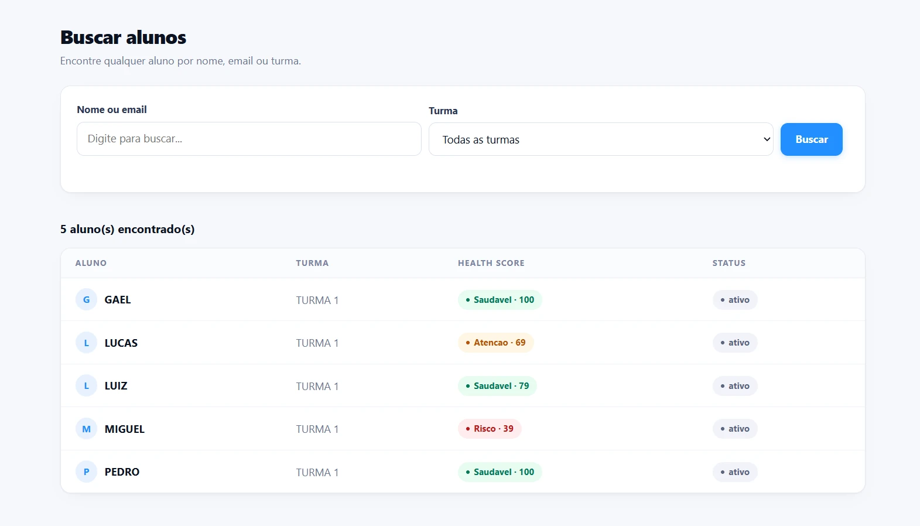920x526 pixels.
Task: Click the GAEL avatar circle G
Action: pos(86,299)
